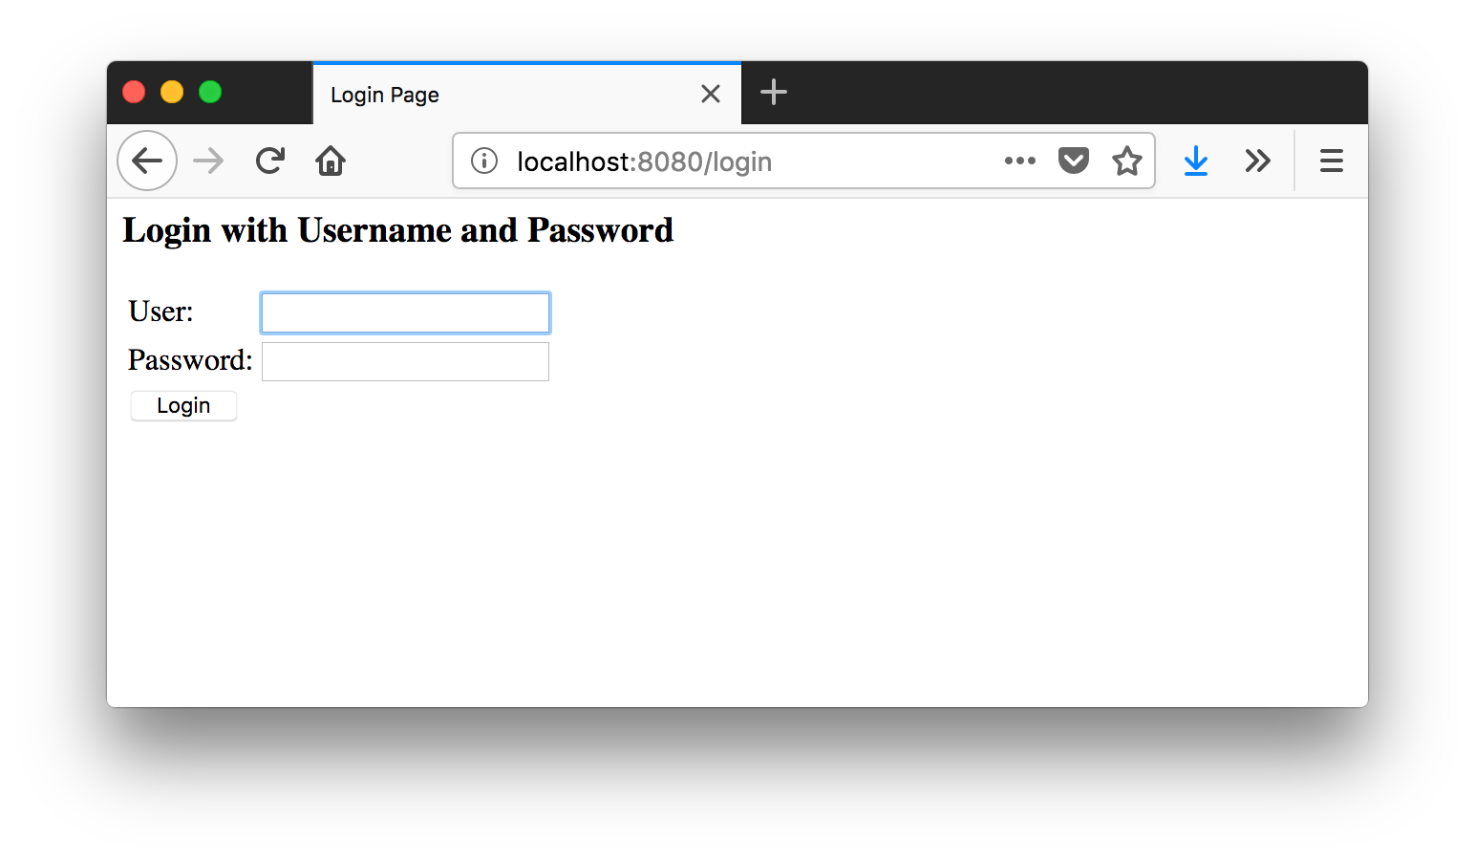Click the browser back arrow button

click(x=147, y=161)
